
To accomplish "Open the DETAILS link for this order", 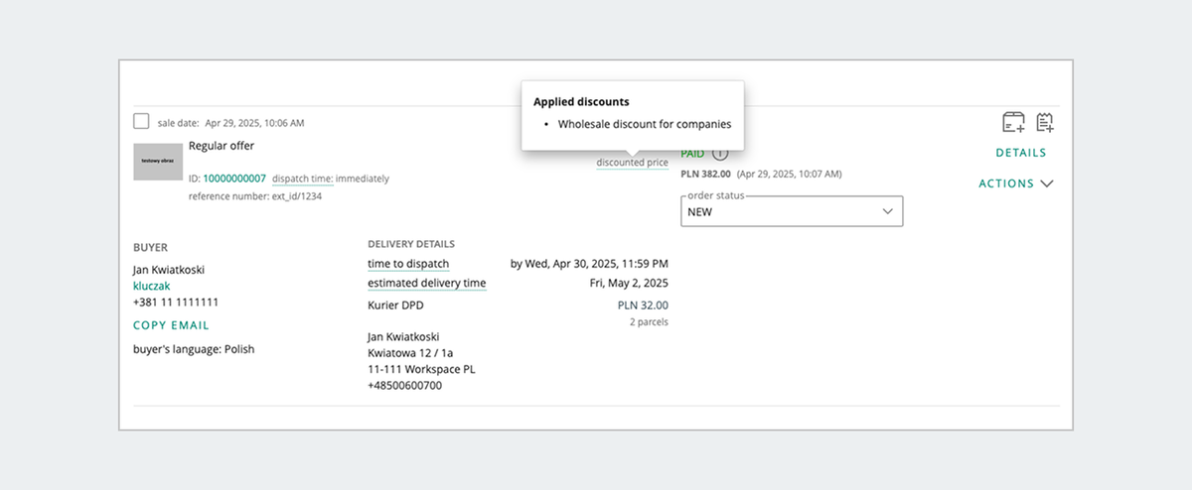I will (x=1021, y=153).
